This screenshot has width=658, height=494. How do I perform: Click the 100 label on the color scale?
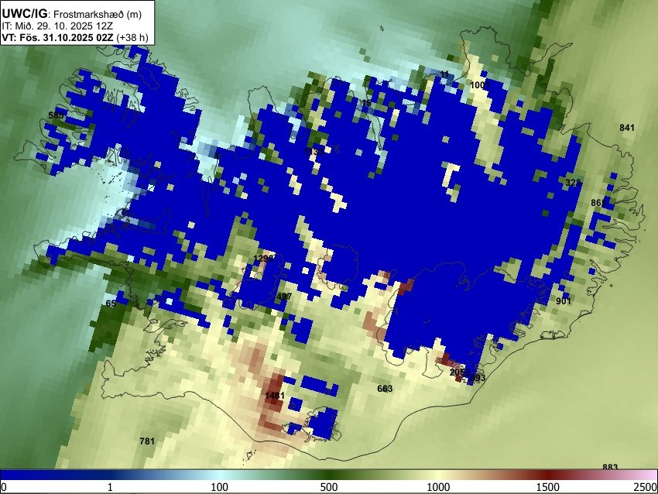click(220, 487)
